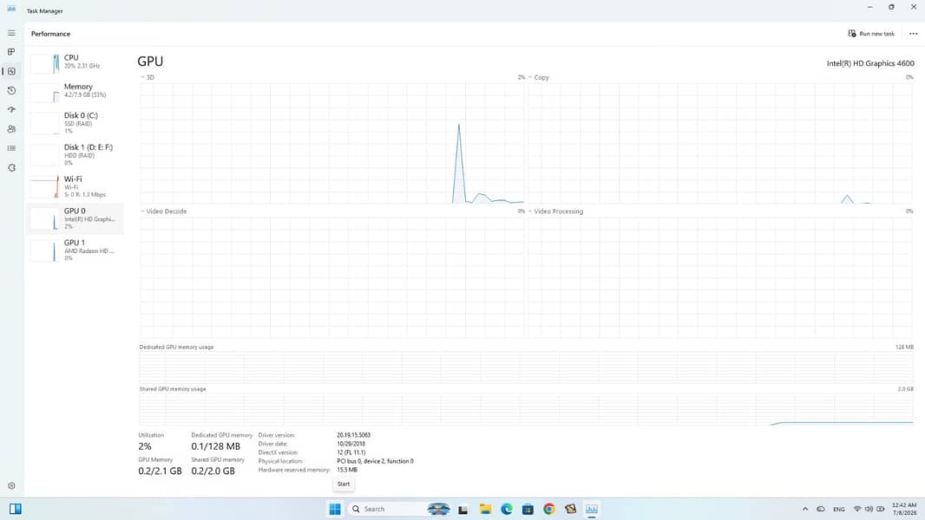The height and width of the screenshot is (520, 925).
Task: Click Run new task
Action: (x=871, y=34)
